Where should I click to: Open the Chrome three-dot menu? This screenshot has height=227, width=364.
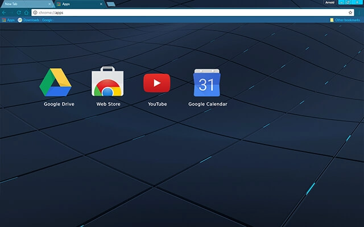[359, 12]
